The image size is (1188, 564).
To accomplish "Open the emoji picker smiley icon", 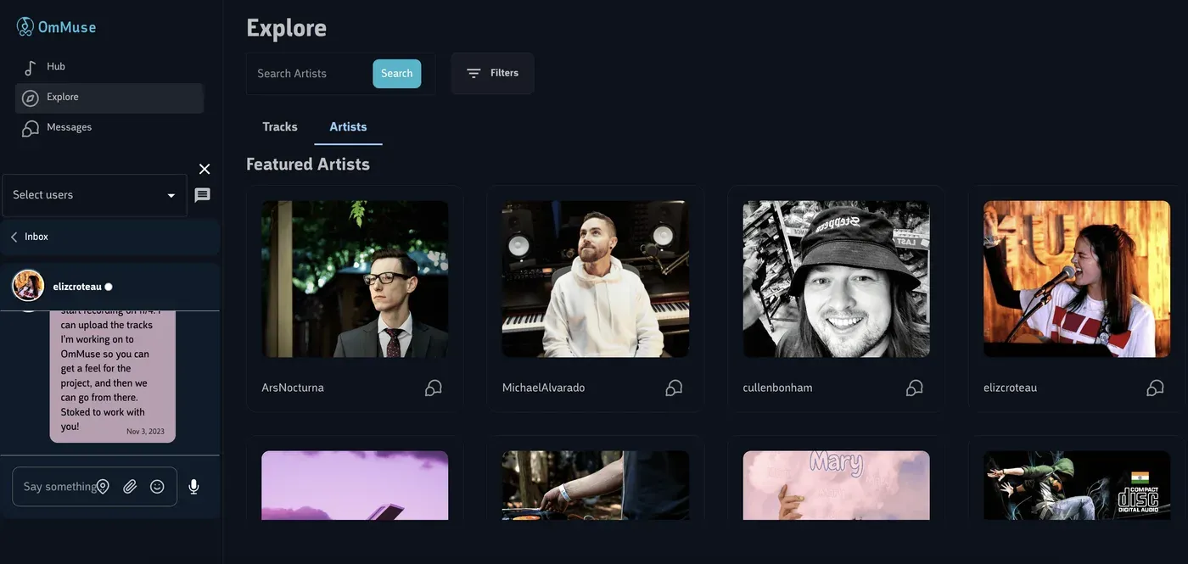I will pyautogui.click(x=157, y=487).
